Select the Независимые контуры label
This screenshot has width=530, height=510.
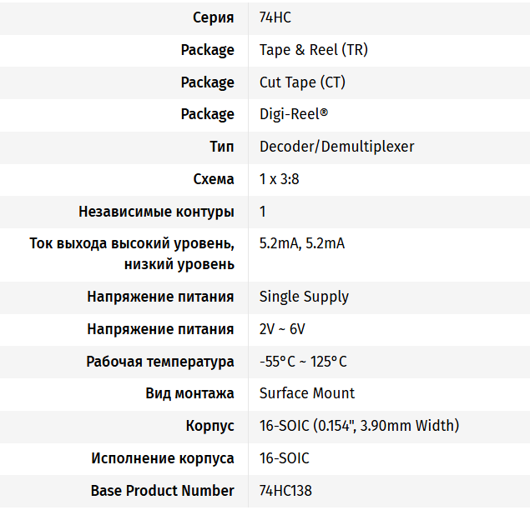156,212
